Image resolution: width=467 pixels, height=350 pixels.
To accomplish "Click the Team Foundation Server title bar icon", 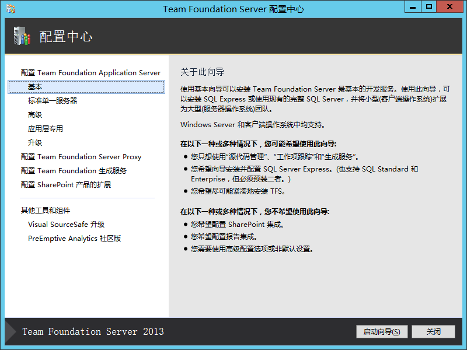I will pos(11,9).
